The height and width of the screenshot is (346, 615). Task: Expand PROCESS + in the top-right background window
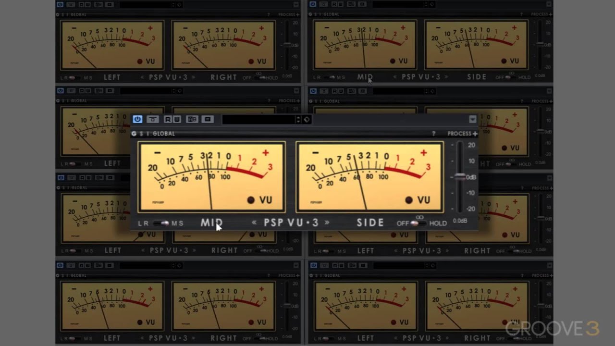(542, 14)
